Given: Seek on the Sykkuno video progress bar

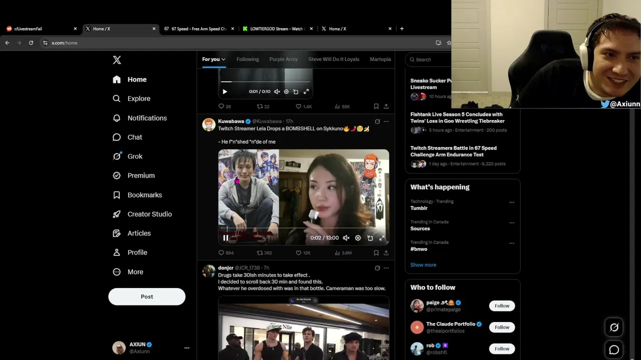Looking at the screenshot, I should (303, 228).
